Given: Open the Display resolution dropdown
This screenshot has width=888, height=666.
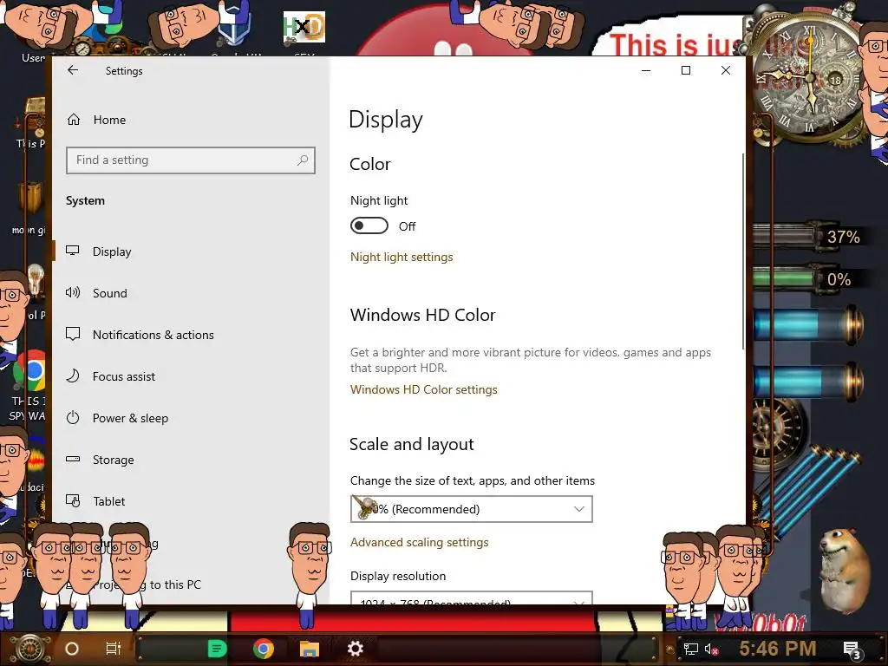Looking at the screenshot, I should pos(471,598).
